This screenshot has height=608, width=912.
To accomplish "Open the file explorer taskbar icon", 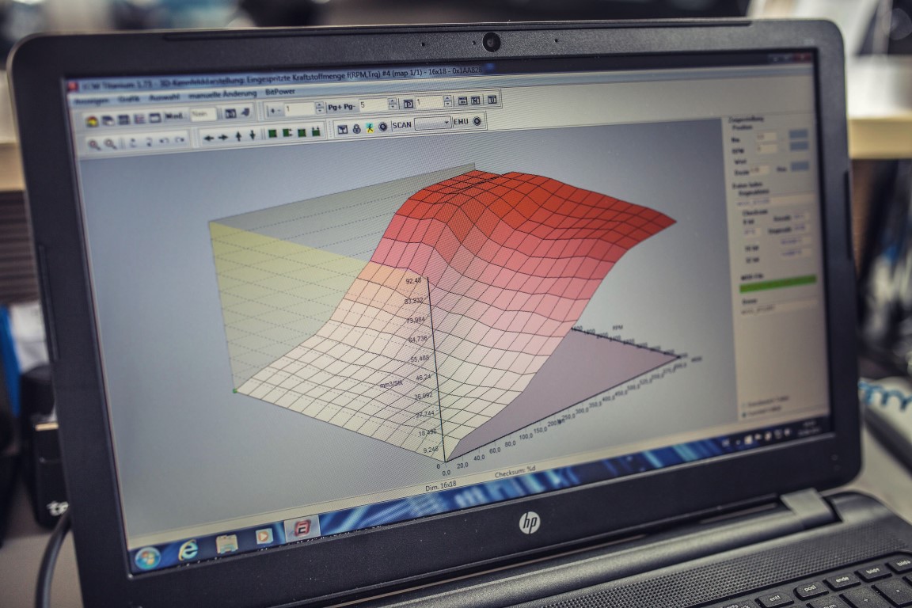I will tap(227, 543).
